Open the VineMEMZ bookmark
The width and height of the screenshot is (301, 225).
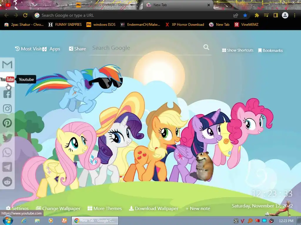coord(247,25)
